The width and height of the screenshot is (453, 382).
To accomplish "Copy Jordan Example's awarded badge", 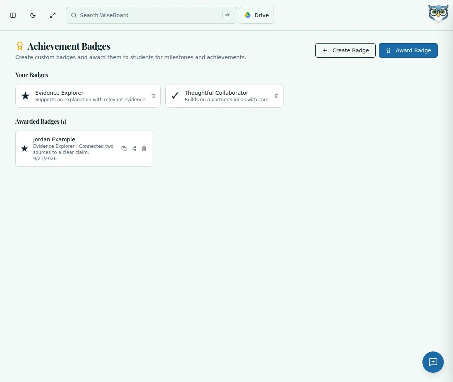I will tap(124, 149).
